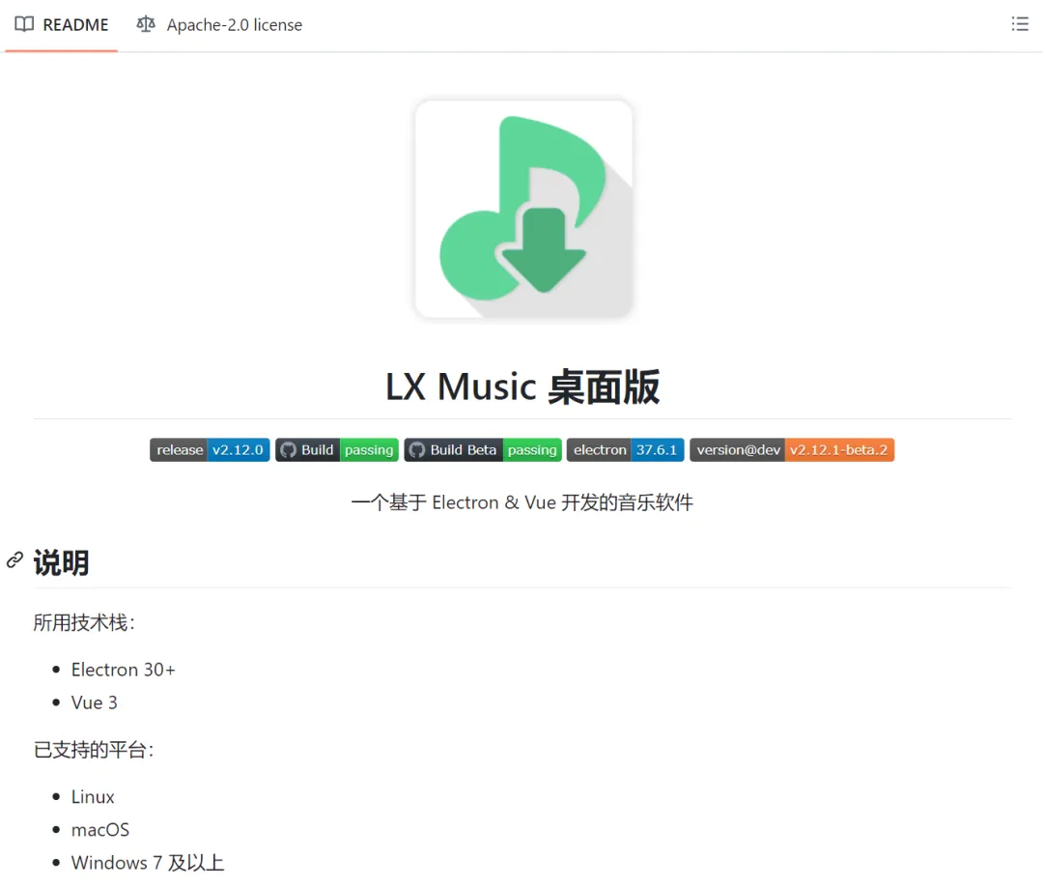Open the release v2.12.0 badge
This screenshot has width=1043, height=888.
[x=210, y=450]
